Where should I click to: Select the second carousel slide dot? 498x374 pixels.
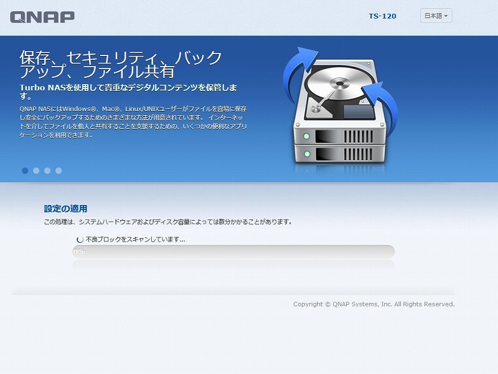click(x=36, y=171)
